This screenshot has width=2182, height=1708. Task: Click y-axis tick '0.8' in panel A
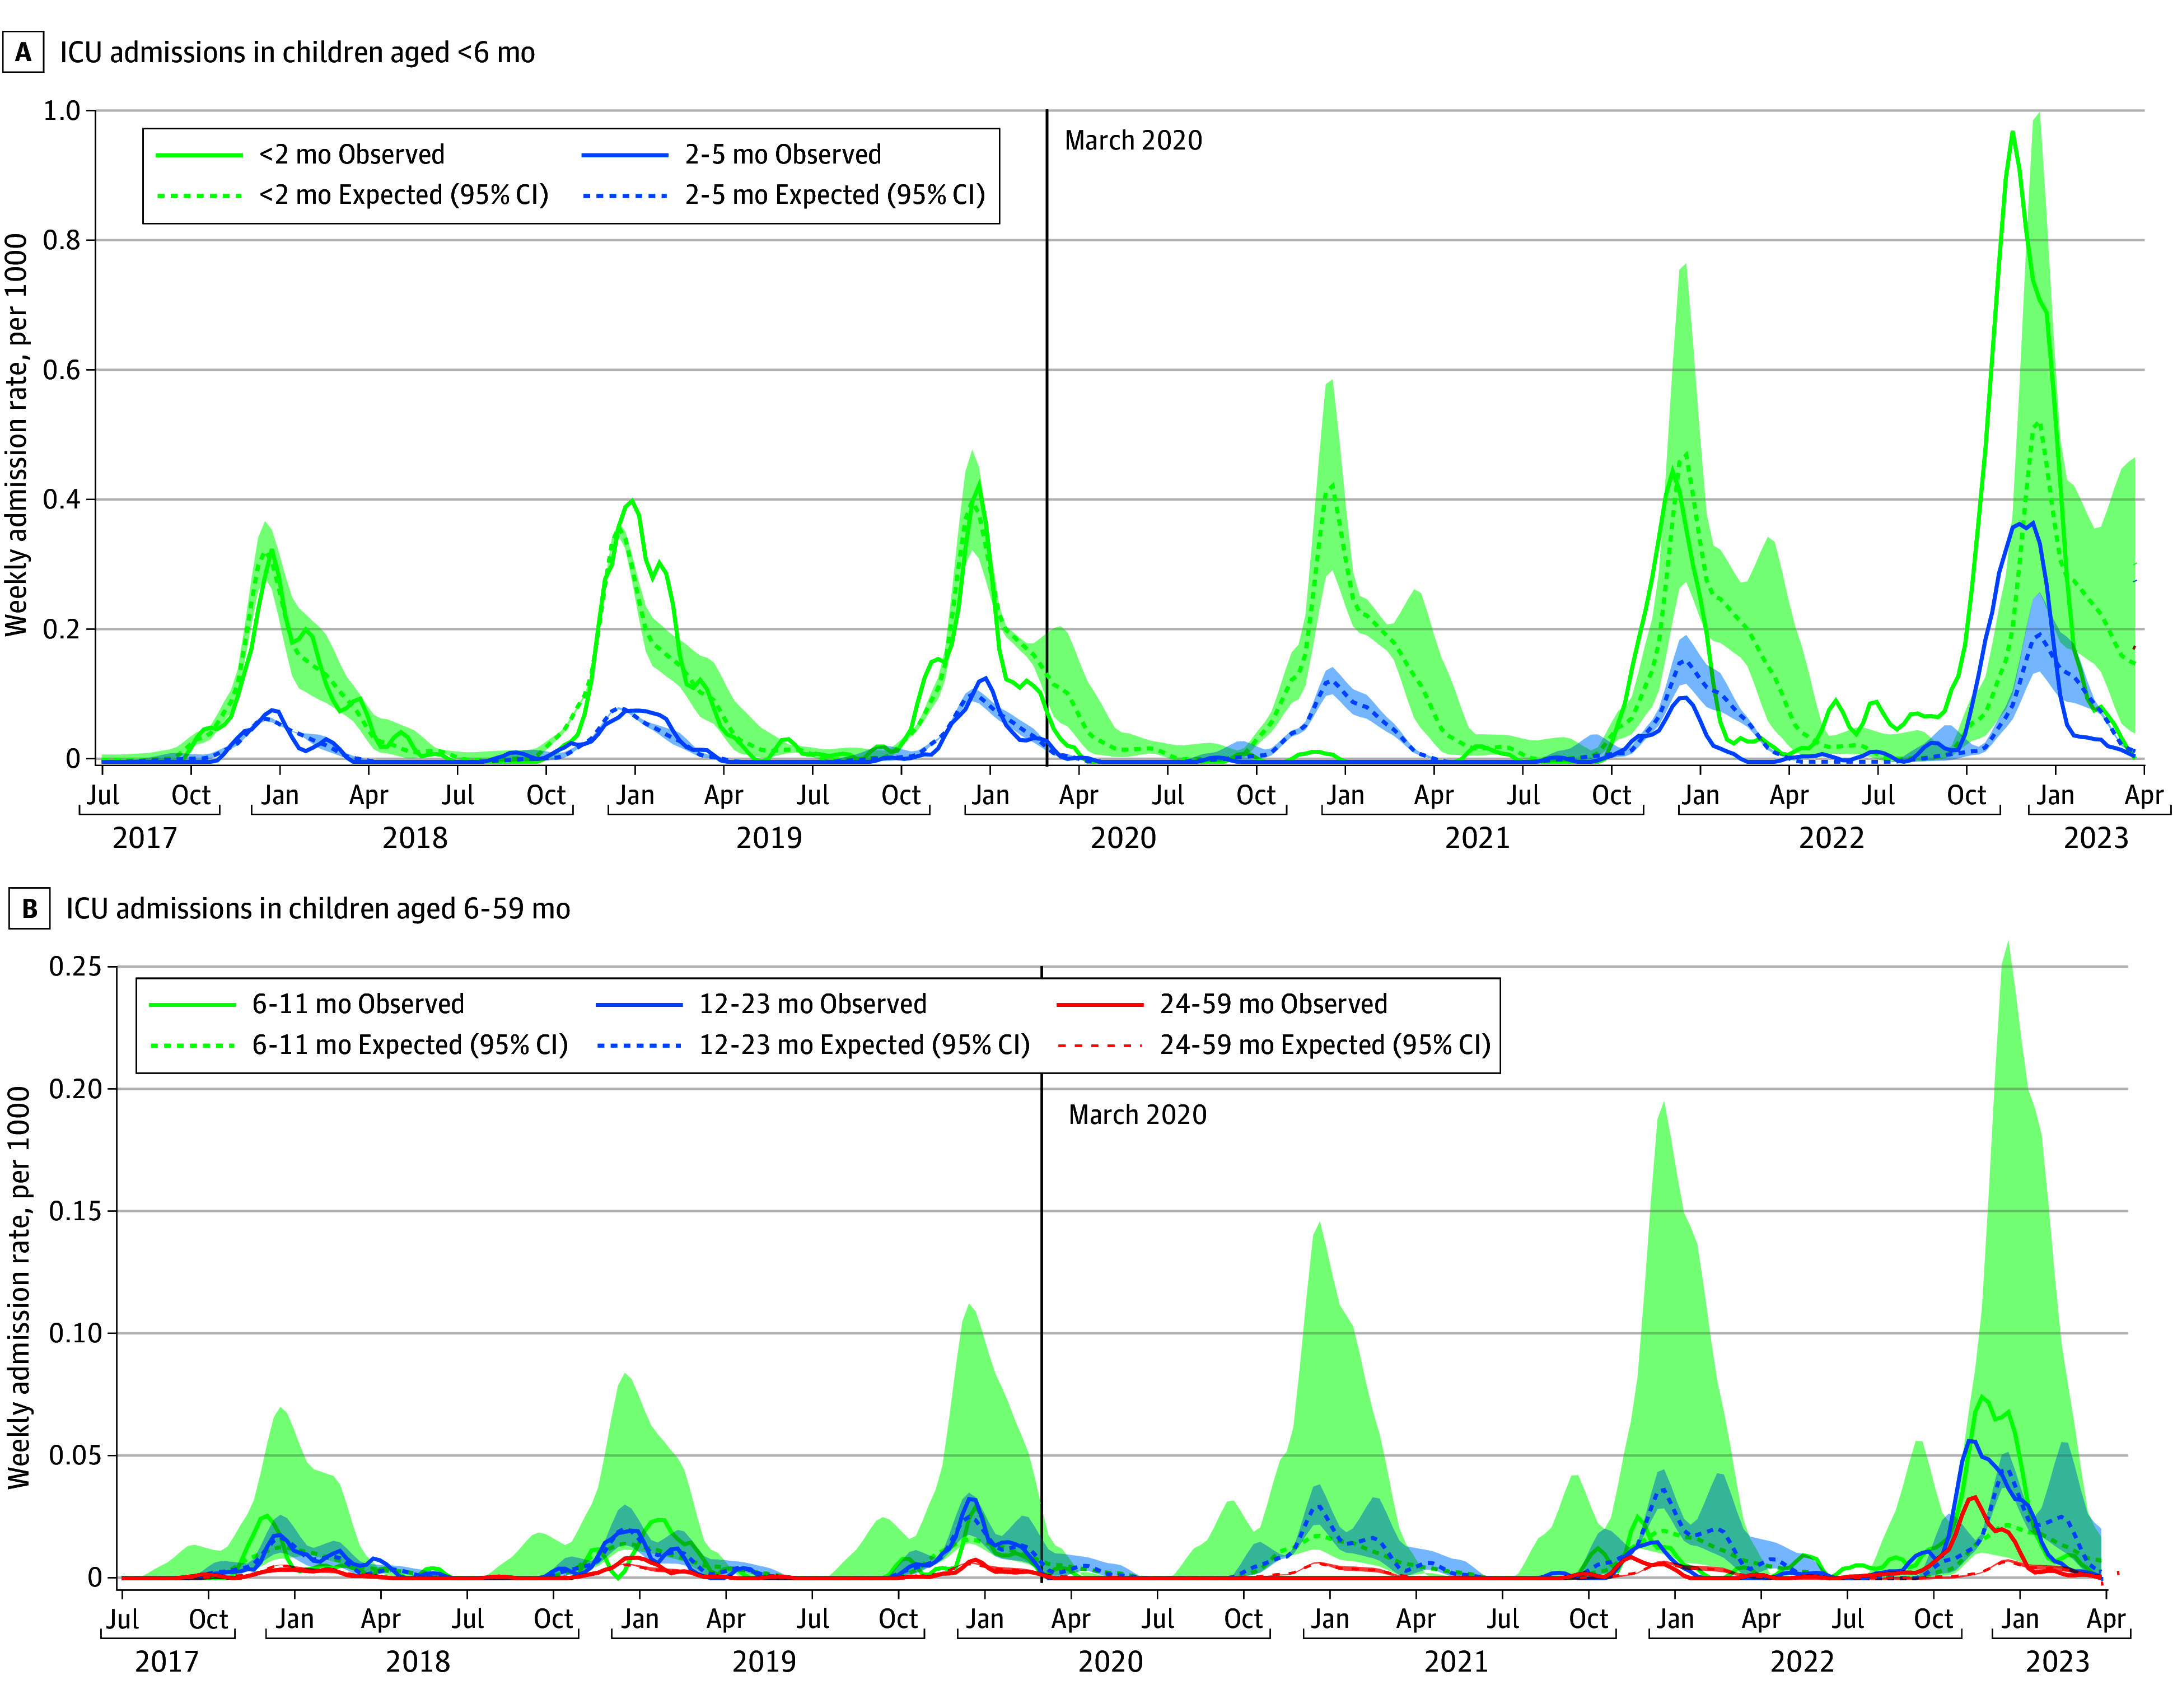coord(62,240)
